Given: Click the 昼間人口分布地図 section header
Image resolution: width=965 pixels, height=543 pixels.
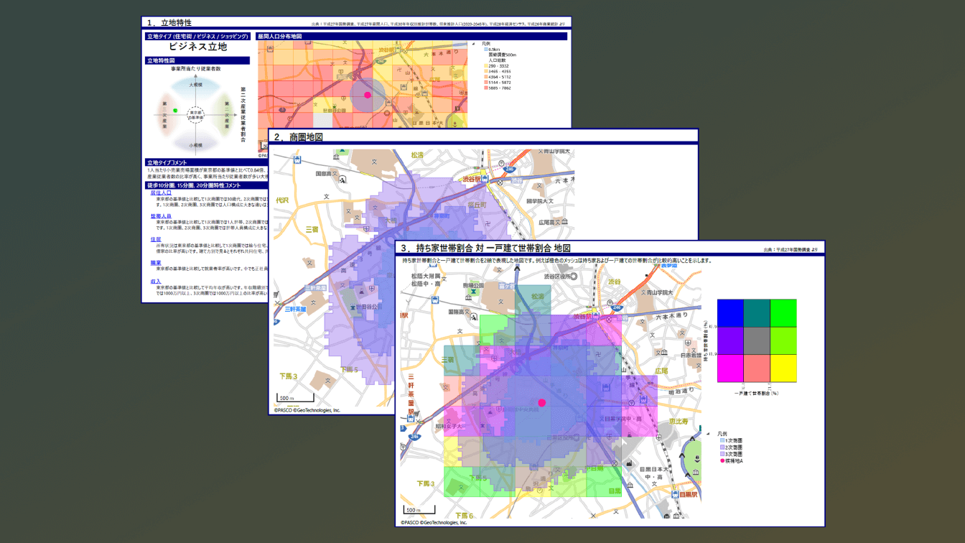Looking at the screenshot, I should (x=413, y=36).
